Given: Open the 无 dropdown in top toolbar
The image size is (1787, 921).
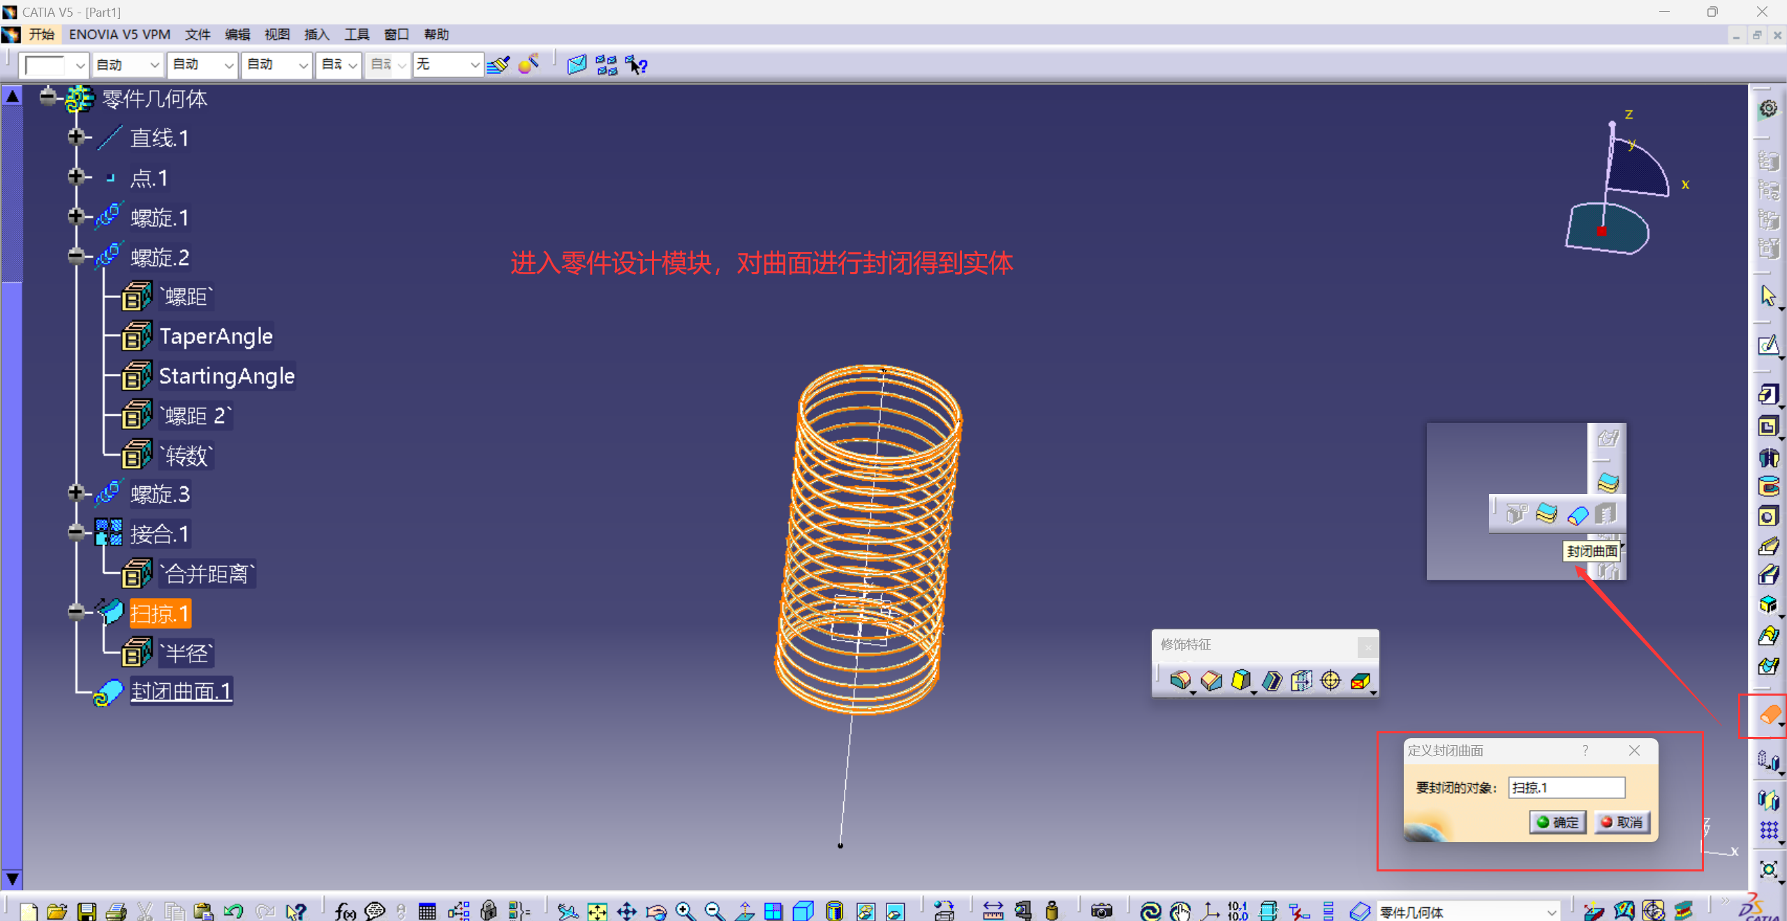Looking at the screenshot, I should pos(475,65).
